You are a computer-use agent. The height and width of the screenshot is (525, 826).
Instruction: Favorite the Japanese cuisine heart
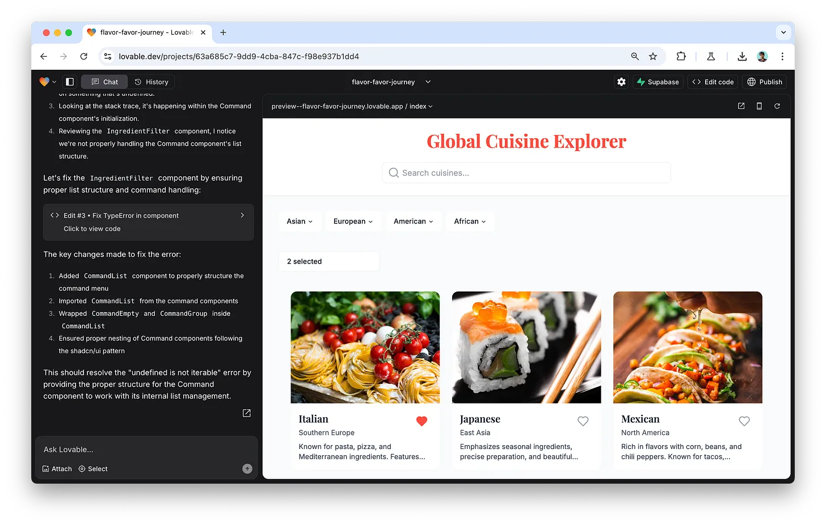(583, 421)
